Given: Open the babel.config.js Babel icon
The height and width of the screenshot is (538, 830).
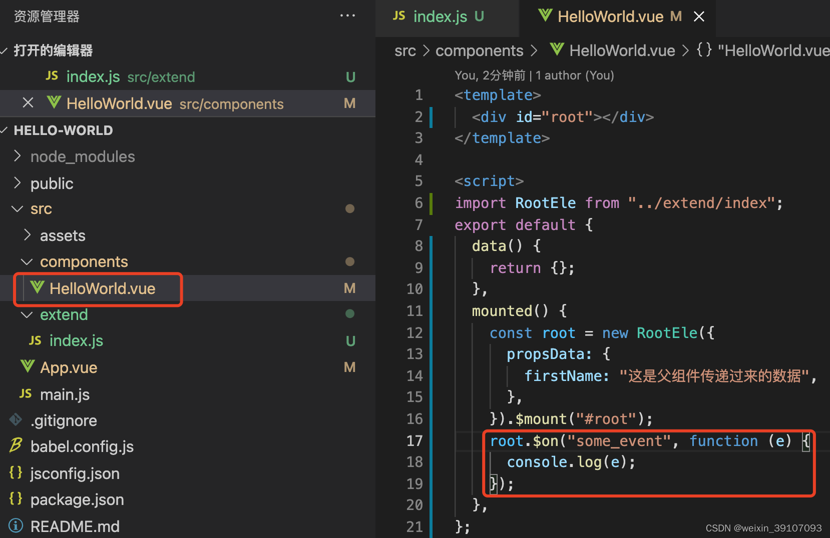Looking at the screenshot, I should [x=16, y=445].
